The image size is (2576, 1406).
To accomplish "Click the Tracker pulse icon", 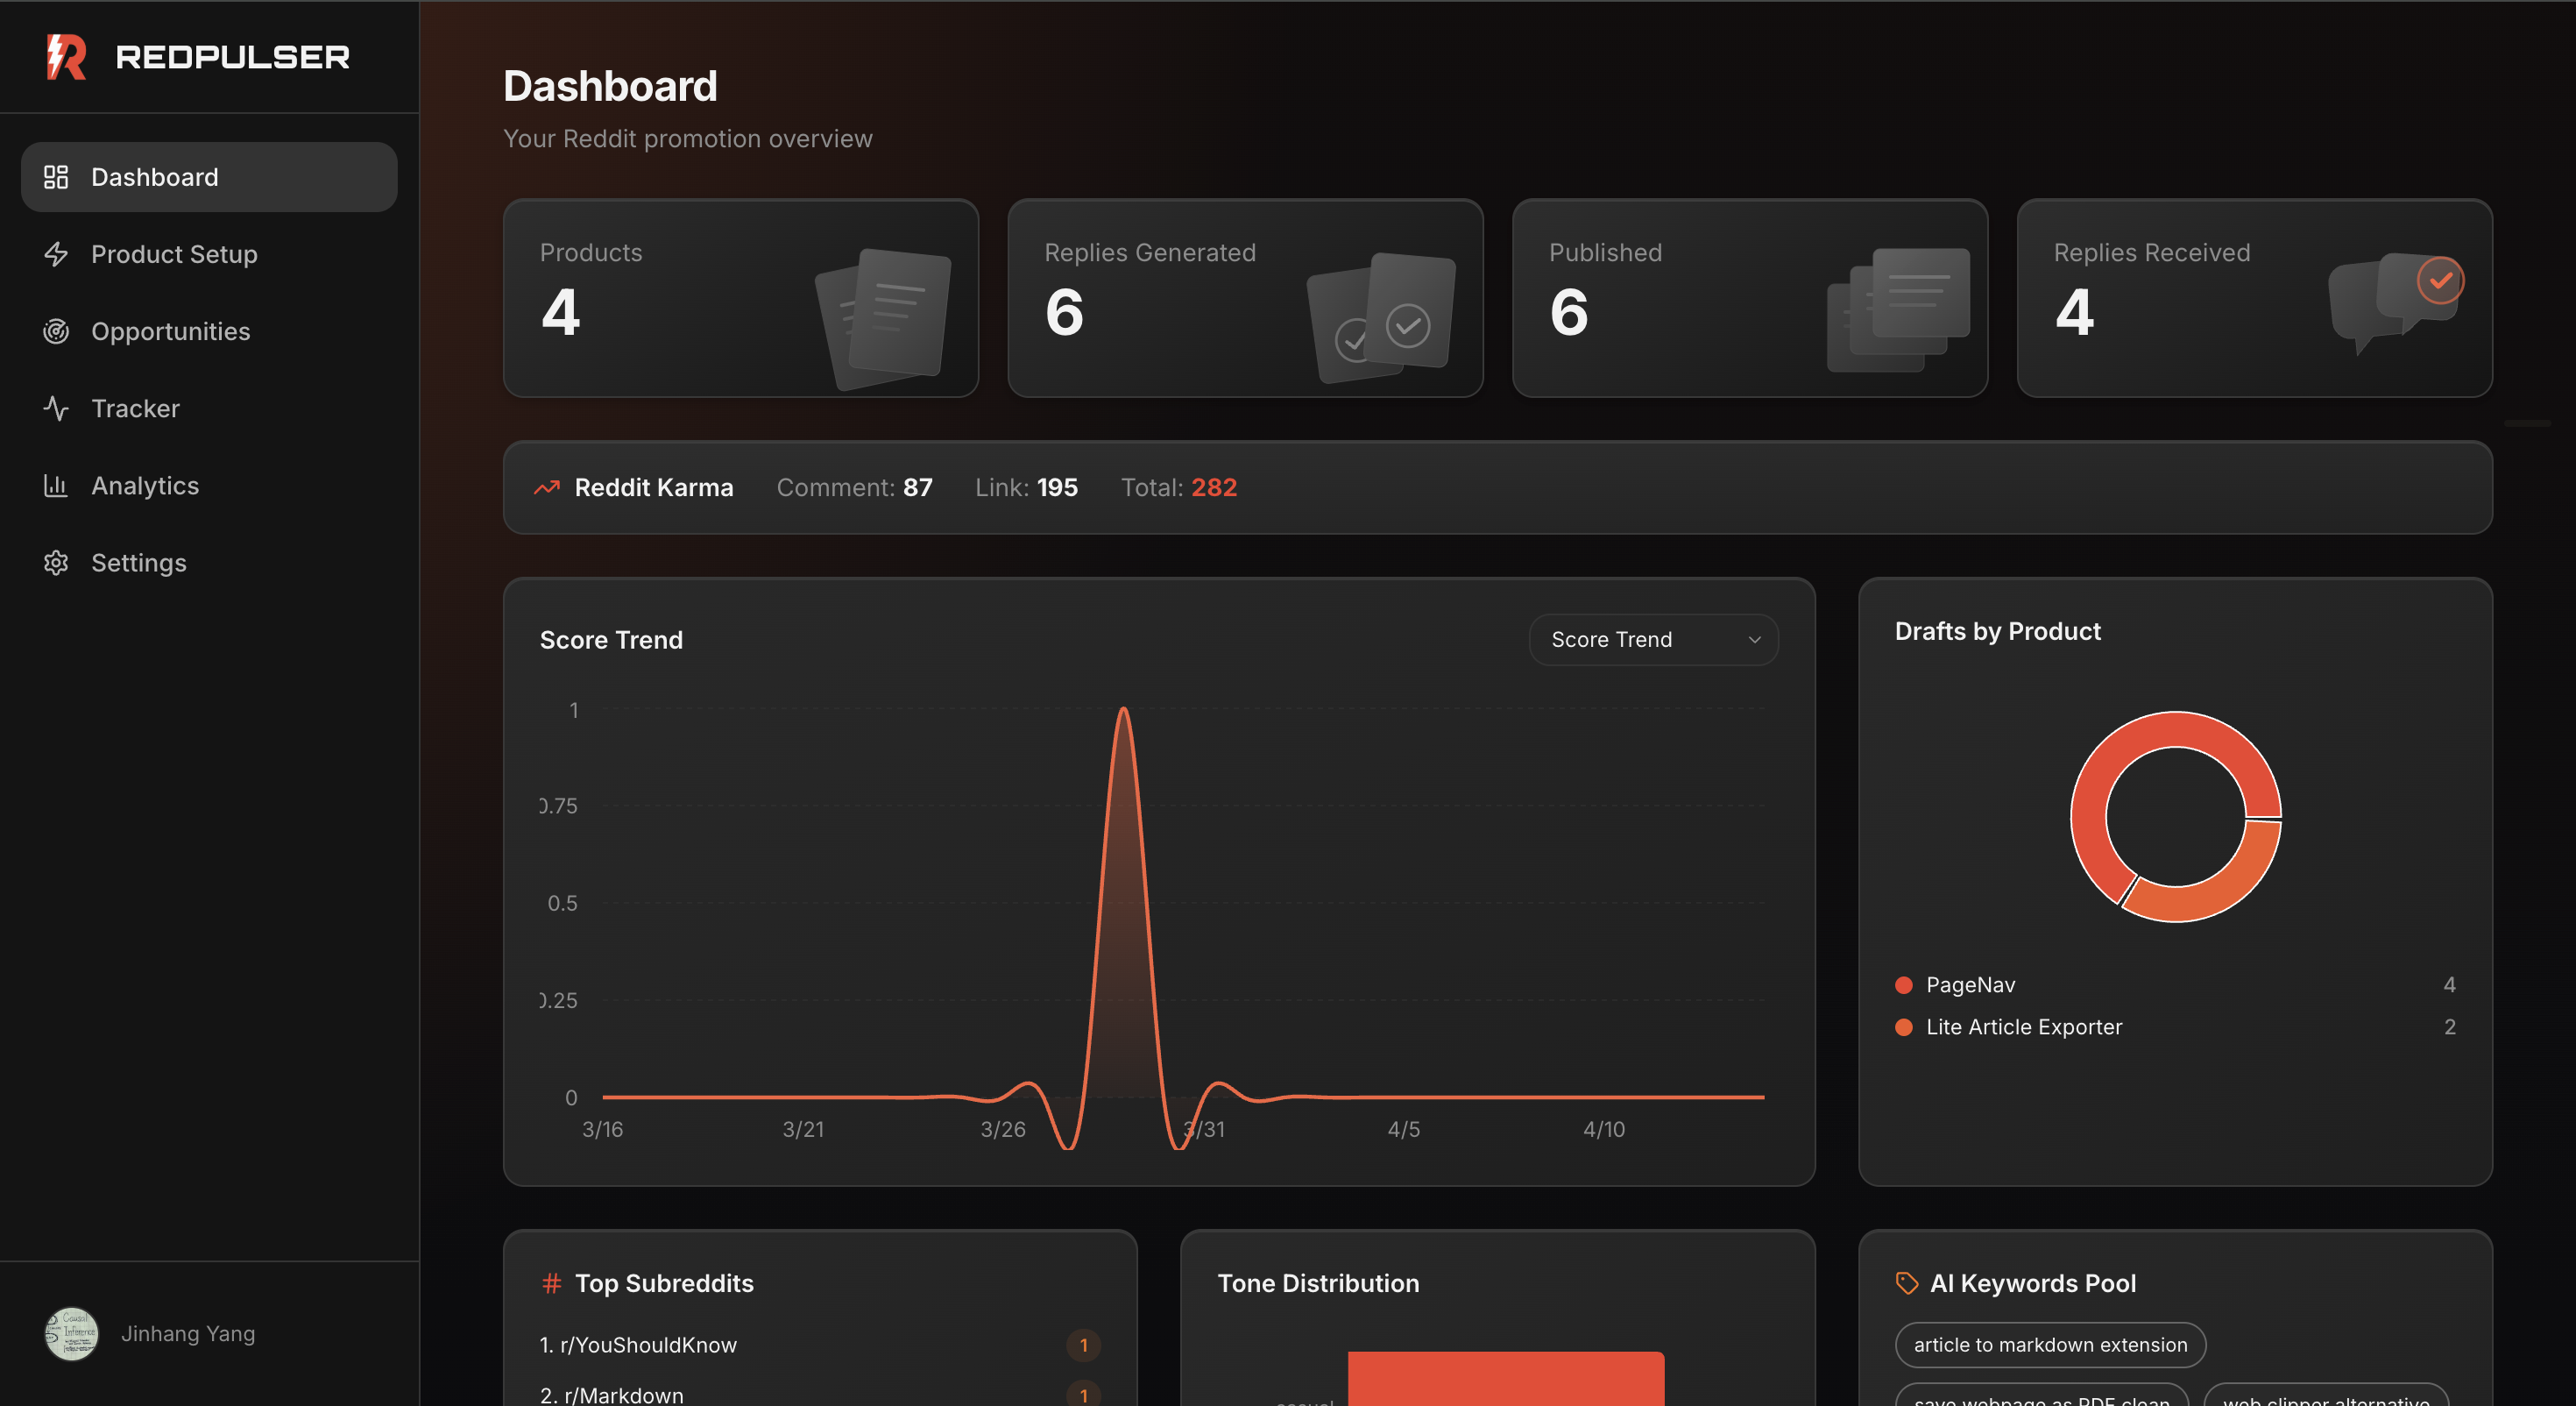I will tap(56, 408).
